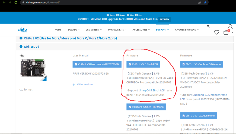Click the browser forward arrow
236x134 pixels.
pyautogui.click(x=10, y=2)
